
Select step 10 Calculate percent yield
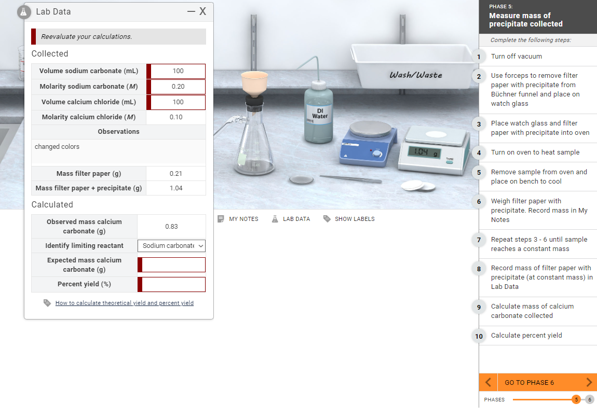pyautogui.click(x=538, y=336)
